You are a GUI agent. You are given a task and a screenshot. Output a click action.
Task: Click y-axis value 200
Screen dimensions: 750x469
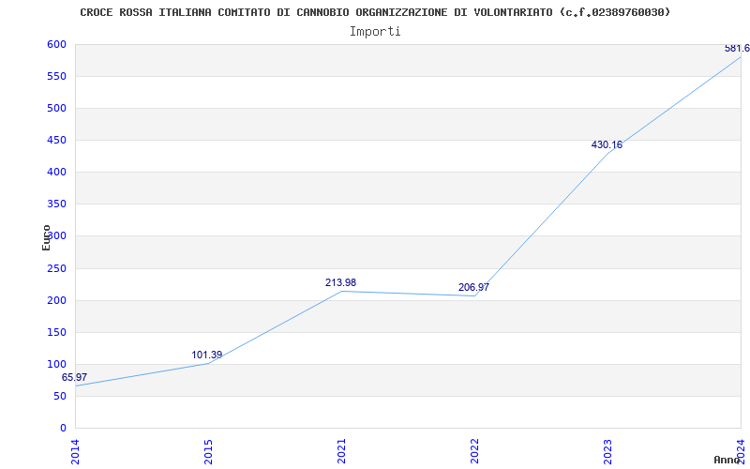coord(56,300)
